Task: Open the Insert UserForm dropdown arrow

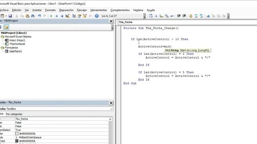Action: click(6, 16)
